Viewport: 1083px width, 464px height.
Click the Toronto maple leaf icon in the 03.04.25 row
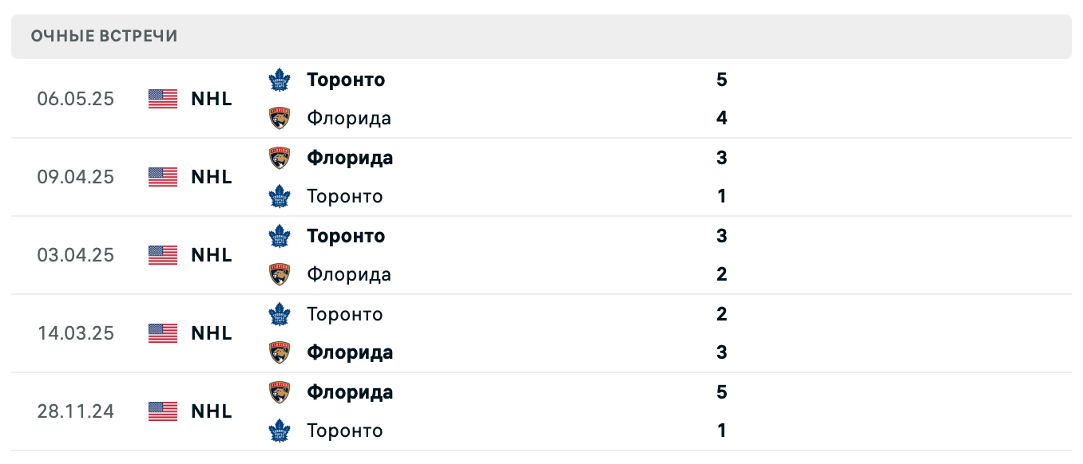point(280,236)
